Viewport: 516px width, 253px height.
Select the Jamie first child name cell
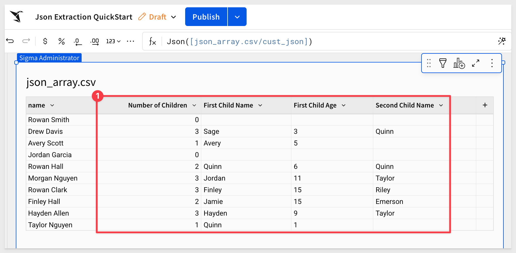coord(246,202)
